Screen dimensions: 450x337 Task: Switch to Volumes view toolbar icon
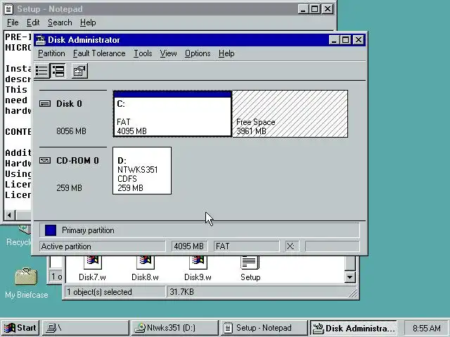click(x=42, y=71)
